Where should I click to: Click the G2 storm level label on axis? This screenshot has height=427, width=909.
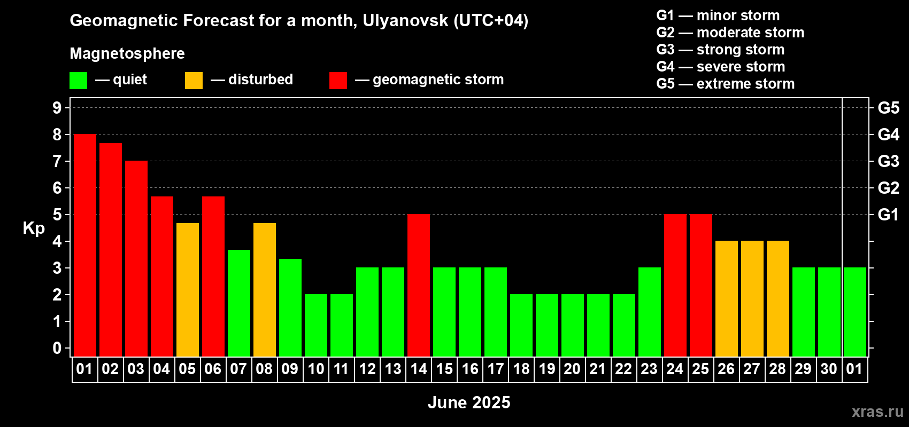tap(889, 188)
